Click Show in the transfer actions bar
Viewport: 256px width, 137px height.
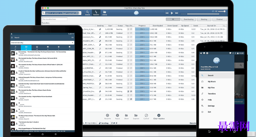(x=126, y=117)
